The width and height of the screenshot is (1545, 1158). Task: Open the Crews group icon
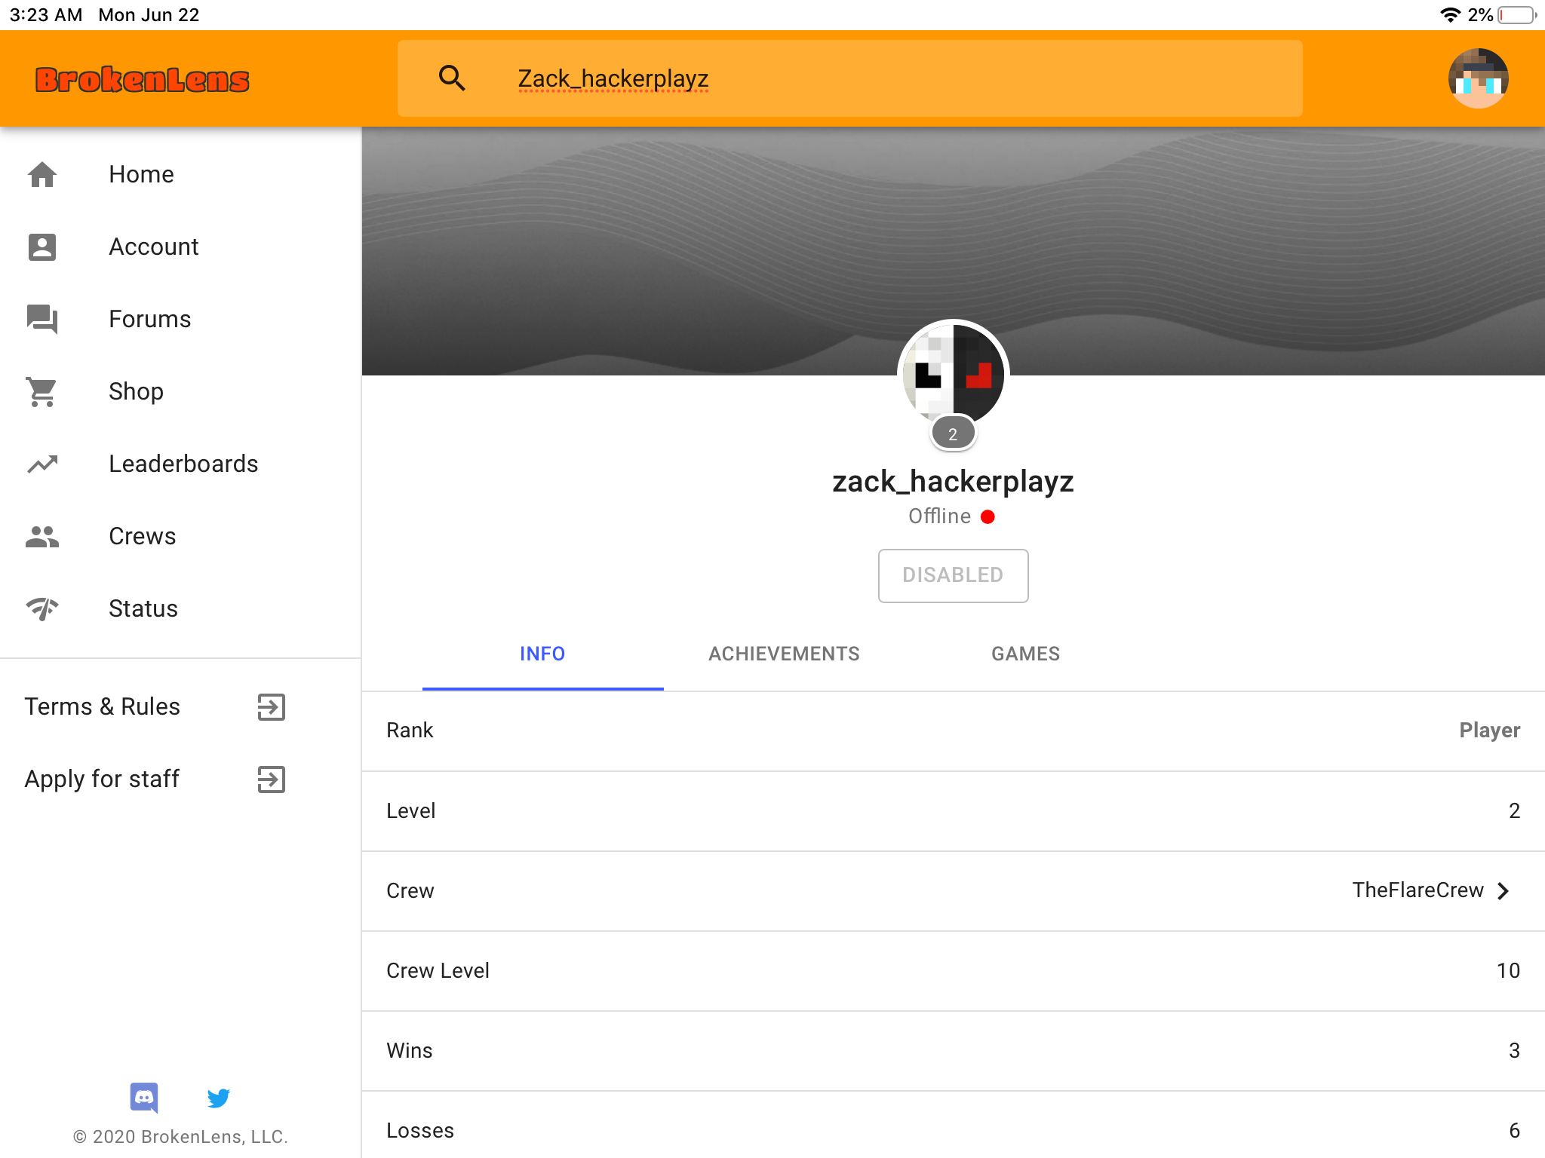[x=42, y=536]
